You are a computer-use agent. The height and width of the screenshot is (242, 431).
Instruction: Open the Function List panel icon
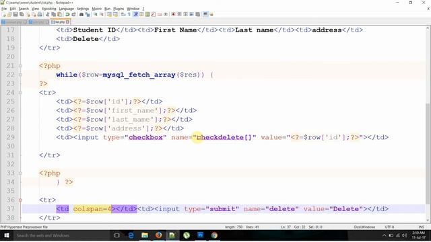154,14
